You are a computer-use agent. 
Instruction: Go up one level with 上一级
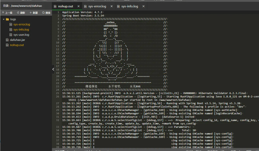coord(7,13)
